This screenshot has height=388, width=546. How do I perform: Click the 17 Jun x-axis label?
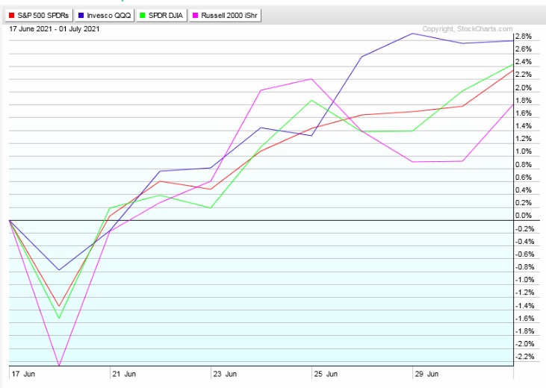point(23,374)
